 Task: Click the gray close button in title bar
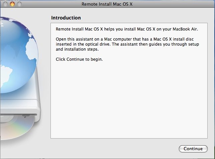[x=5, y=4]
